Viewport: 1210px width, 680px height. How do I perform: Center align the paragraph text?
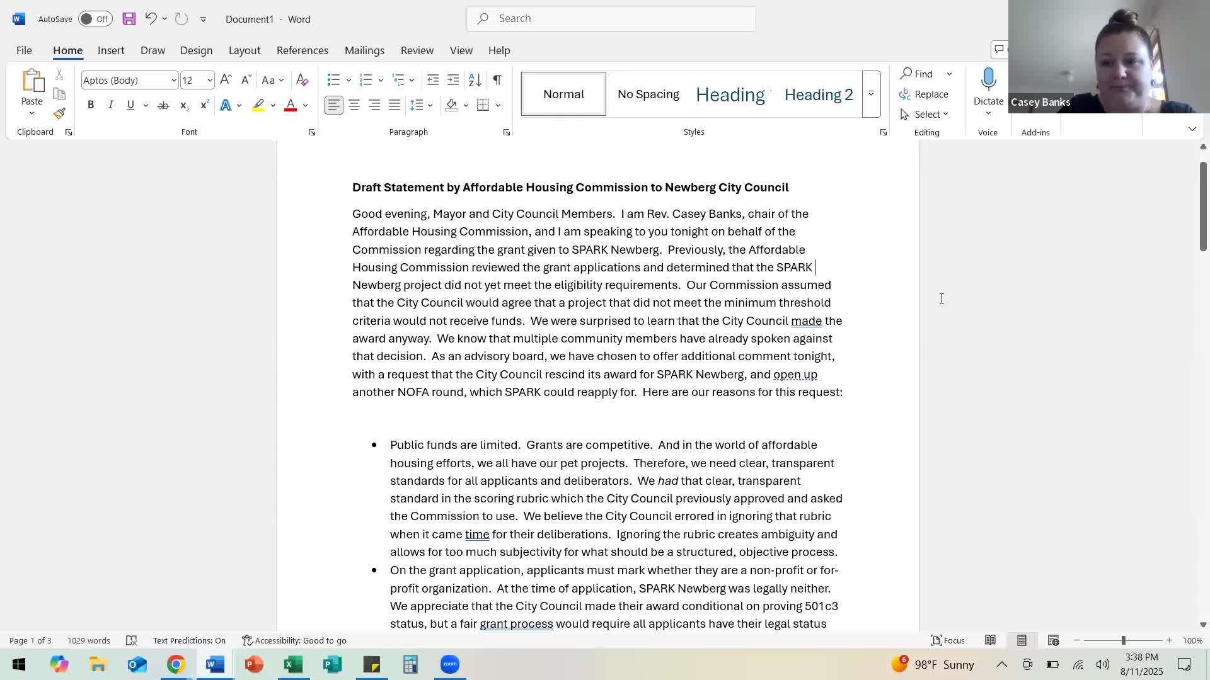pos(354,105)
